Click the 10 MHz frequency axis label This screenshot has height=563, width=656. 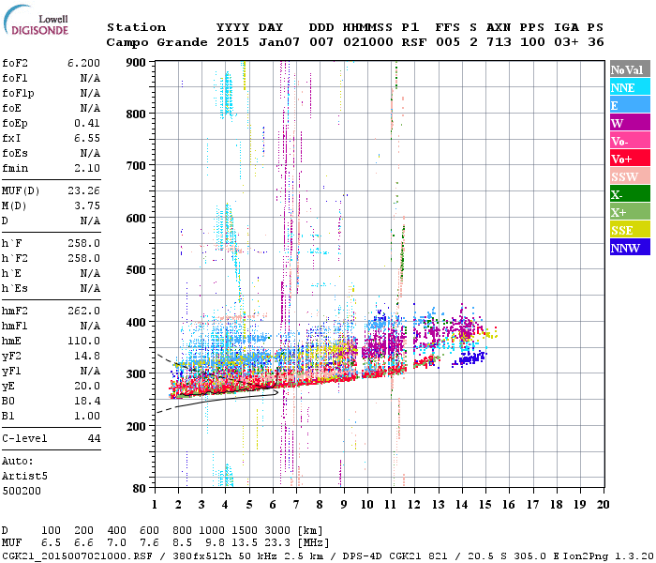(367, 505)
